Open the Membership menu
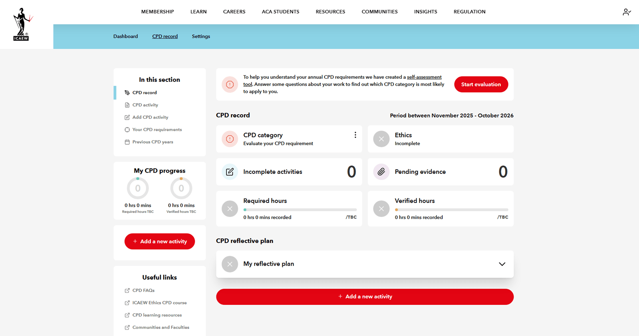Viewport: 639px width, 336px height. click(157, 12)
